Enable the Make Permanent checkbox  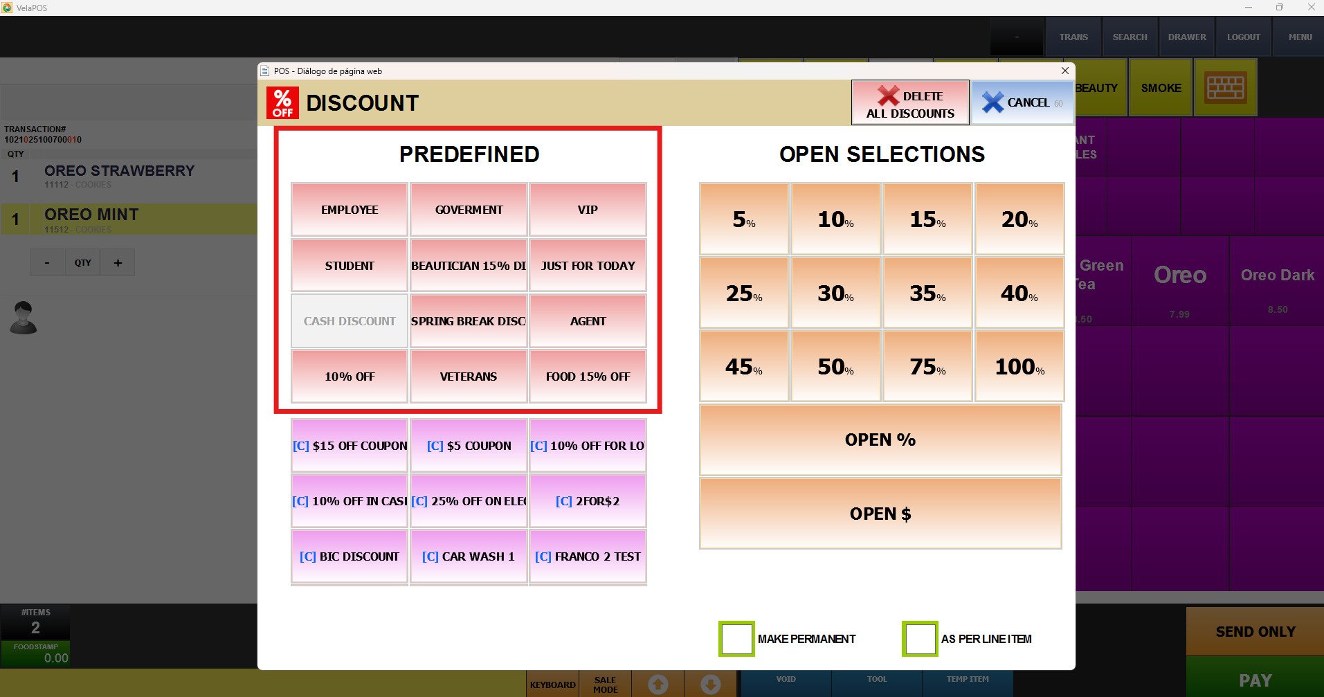(736, 639)
